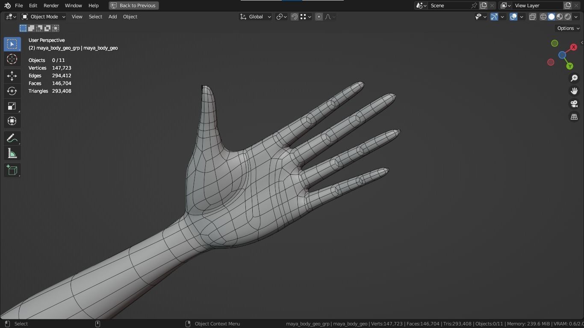The width and height of the screenshot is (584, 328).
Task: Select the Measure tool
Action: coord(12,153)
